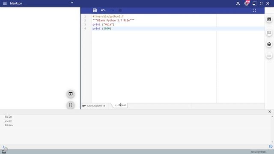Open the list panel in right sidebar
This screenshot has width=274, height=154.
click(x=269, y=56)
